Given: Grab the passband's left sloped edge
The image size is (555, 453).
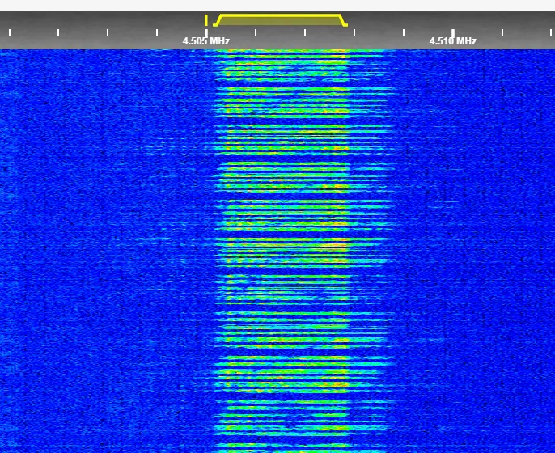Looking at the screenshot, I should pos(217,20).
